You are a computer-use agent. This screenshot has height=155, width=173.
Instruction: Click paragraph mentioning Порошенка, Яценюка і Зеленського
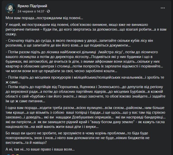[x=85, y=94]
